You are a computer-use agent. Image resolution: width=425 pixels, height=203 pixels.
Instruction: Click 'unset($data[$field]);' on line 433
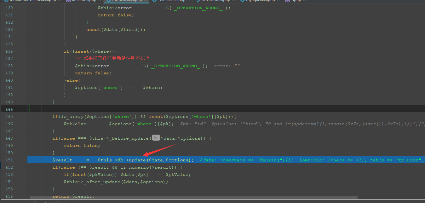click(116, 30)
